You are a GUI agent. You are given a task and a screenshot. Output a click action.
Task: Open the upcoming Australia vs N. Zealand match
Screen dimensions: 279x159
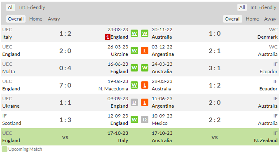215,137
